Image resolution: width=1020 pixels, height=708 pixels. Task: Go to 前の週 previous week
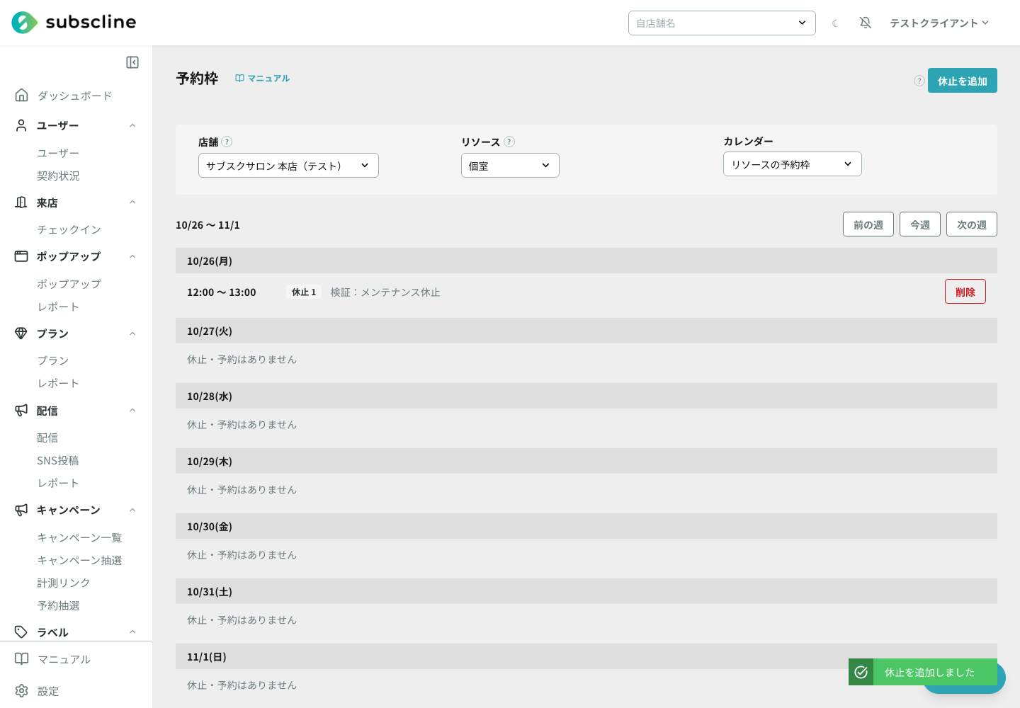tap(868, 224)
